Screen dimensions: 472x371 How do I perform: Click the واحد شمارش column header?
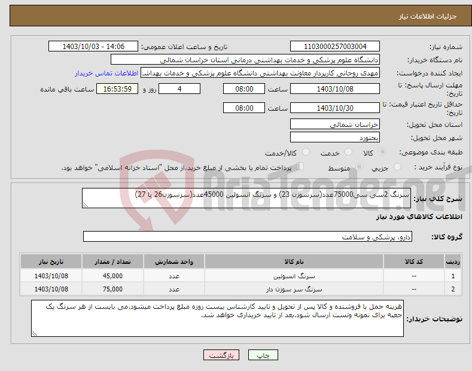174,261
